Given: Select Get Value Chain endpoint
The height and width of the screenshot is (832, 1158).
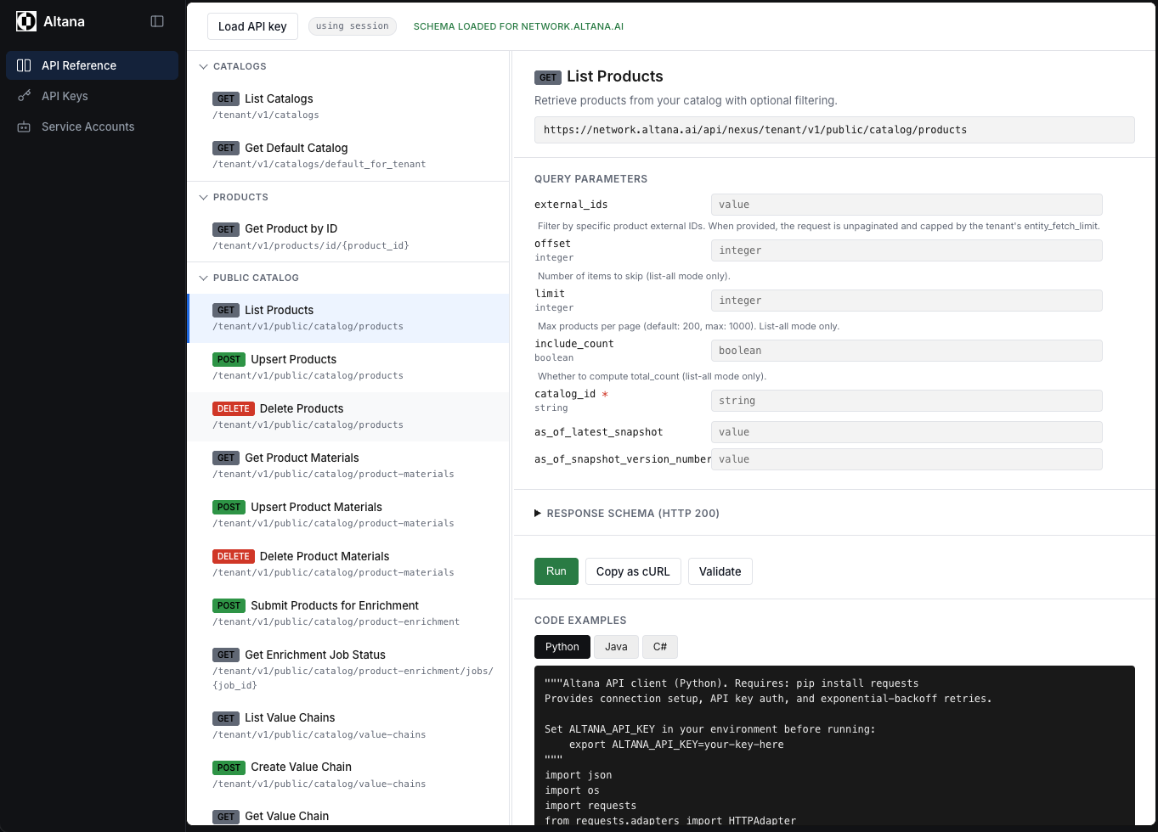Looking at the screenshot, I should (x=348, y=813).
